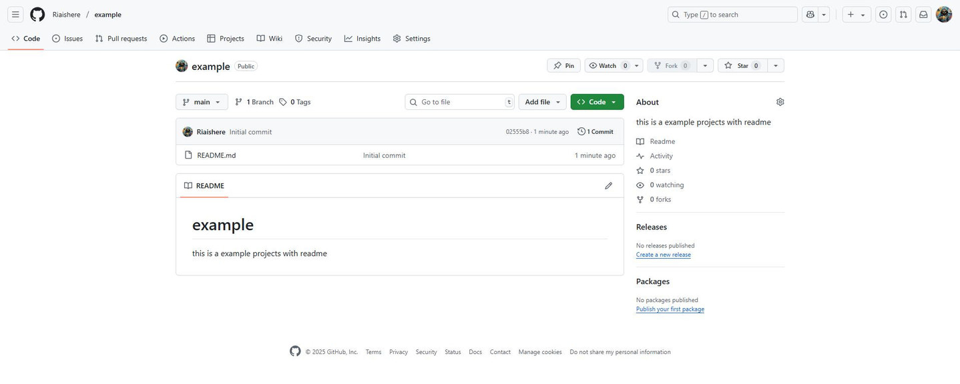Expand the main branch dropdown
This screenshot has width=960, height=384.
[202, 102]
